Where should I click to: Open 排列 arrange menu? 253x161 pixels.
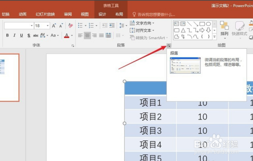(x=224, y=30)
